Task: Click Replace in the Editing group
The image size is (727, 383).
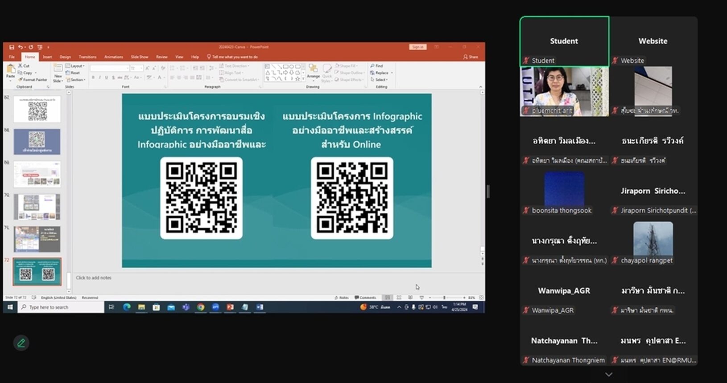Action: pos(381,73)
